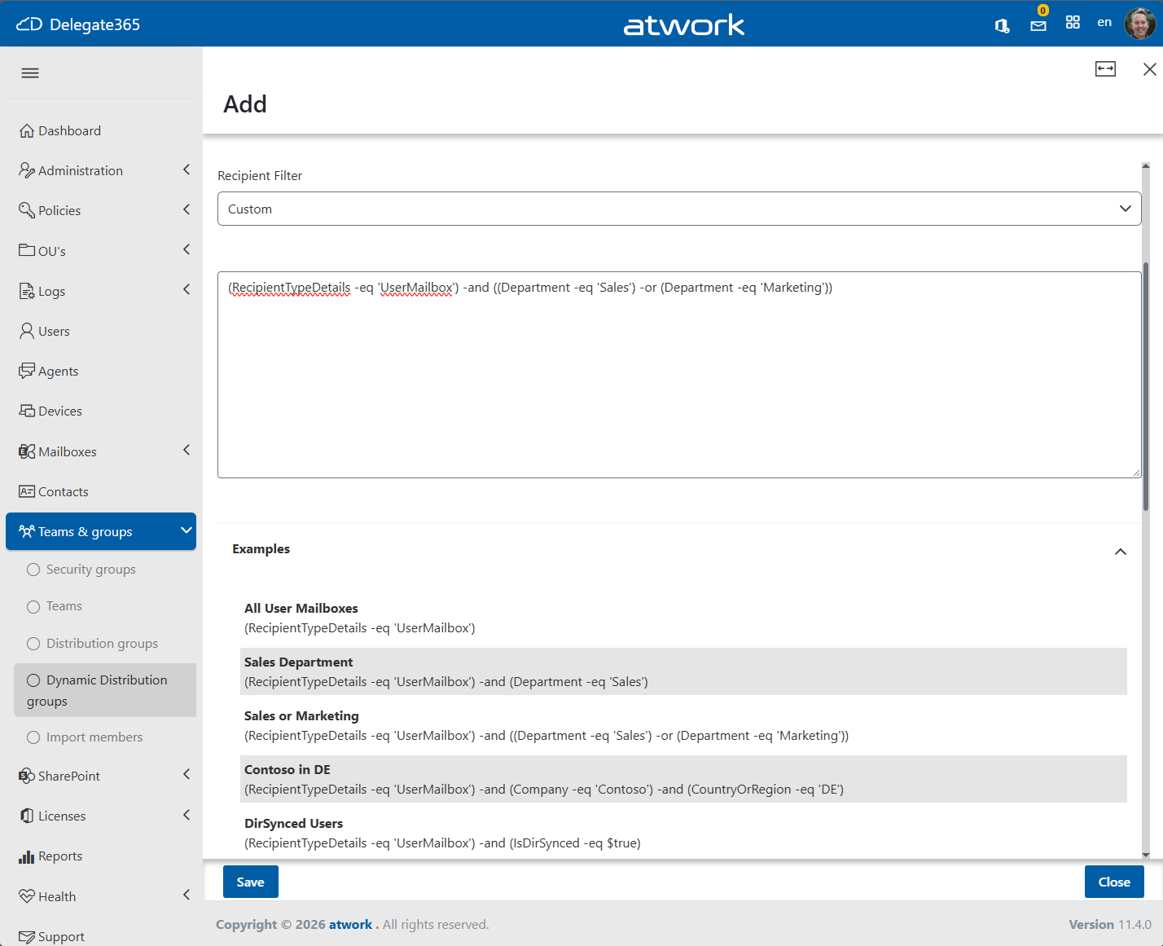Expand the Policies menu chevron
Image resolution: width=1163 pixels, height=946 pixels.
[x=187, y=209]
